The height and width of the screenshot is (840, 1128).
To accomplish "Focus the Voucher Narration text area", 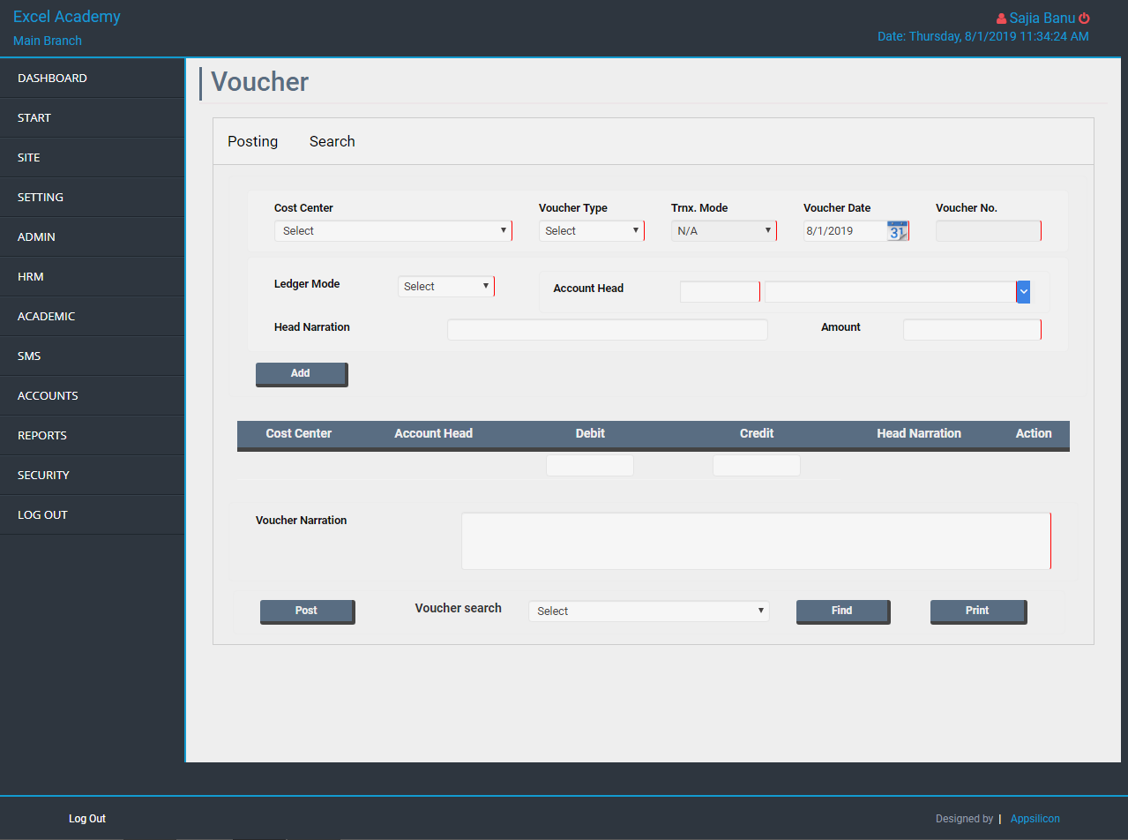I will (x=755, y=541).
